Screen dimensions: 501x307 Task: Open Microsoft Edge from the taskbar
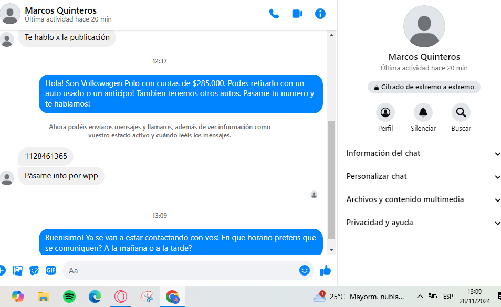95,297
